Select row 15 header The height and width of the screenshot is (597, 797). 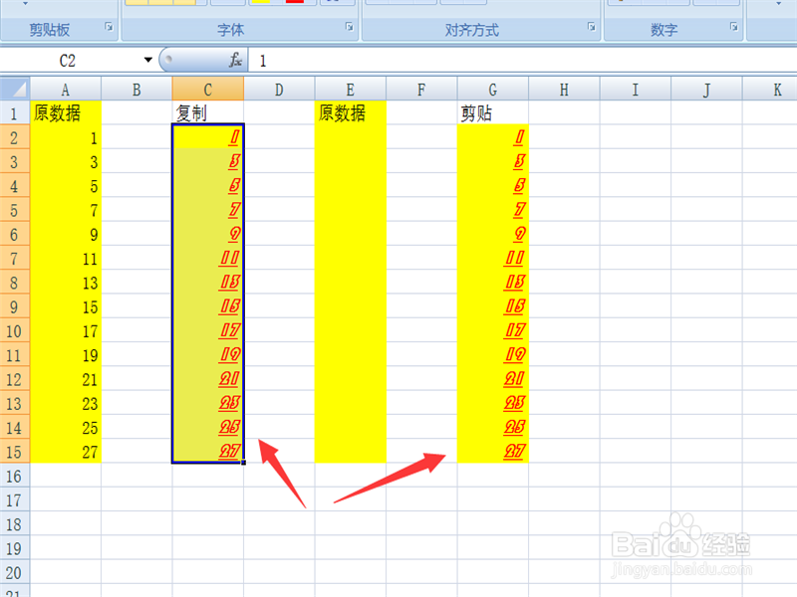click(15, 452)
